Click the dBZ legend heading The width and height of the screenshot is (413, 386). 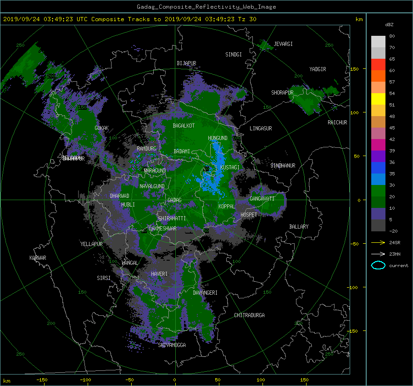coord(389,24)
